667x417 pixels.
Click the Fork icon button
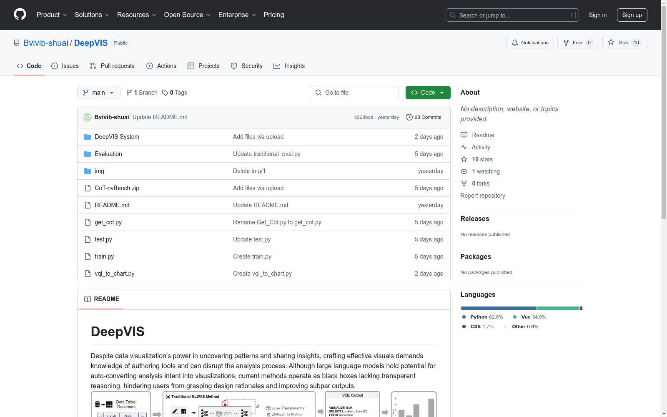tap(566, 43)
